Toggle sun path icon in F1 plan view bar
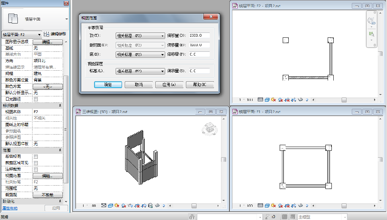The image size is (387, 220). tap(273, 205)
